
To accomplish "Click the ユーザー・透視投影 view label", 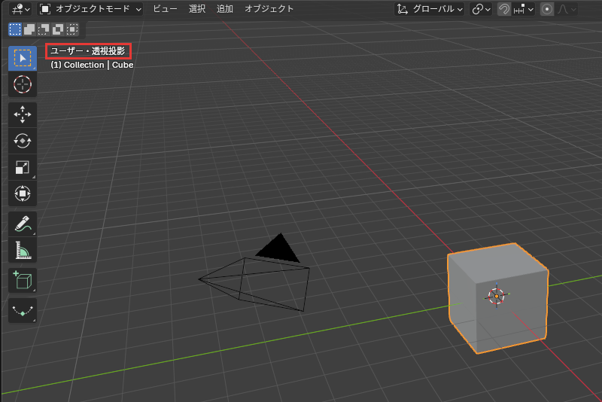I will 88,51.
